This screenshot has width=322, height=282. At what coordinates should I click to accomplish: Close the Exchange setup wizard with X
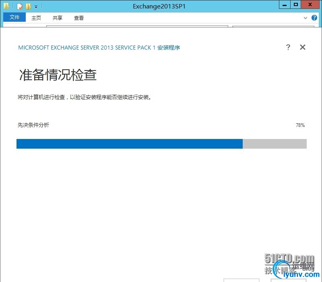tap(303, 47)
